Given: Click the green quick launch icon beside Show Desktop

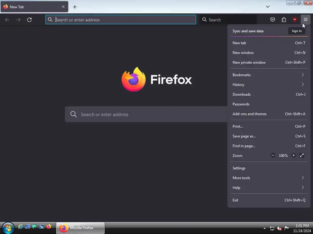Looking at the screenshot, I should (x=34, y=226).
